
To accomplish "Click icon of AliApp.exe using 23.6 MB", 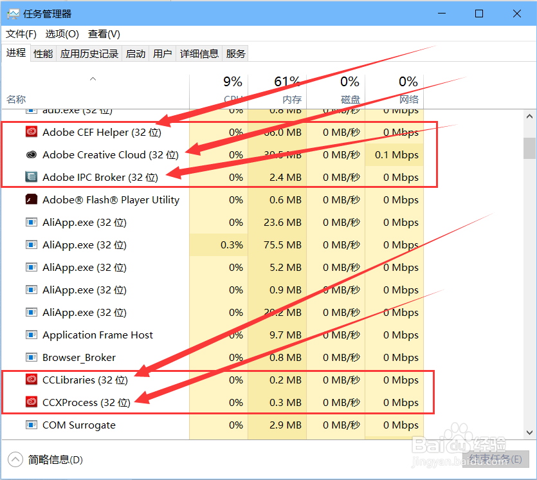I will [32, 223].
